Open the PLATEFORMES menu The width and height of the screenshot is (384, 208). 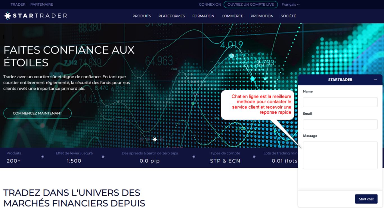(171, 16)
